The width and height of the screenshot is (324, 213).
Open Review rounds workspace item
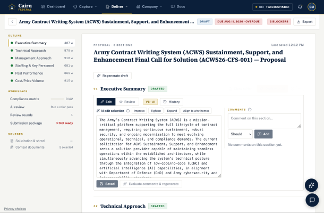click(x=41, y=115)
